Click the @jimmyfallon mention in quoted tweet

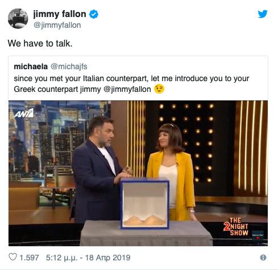coord(127,89)
